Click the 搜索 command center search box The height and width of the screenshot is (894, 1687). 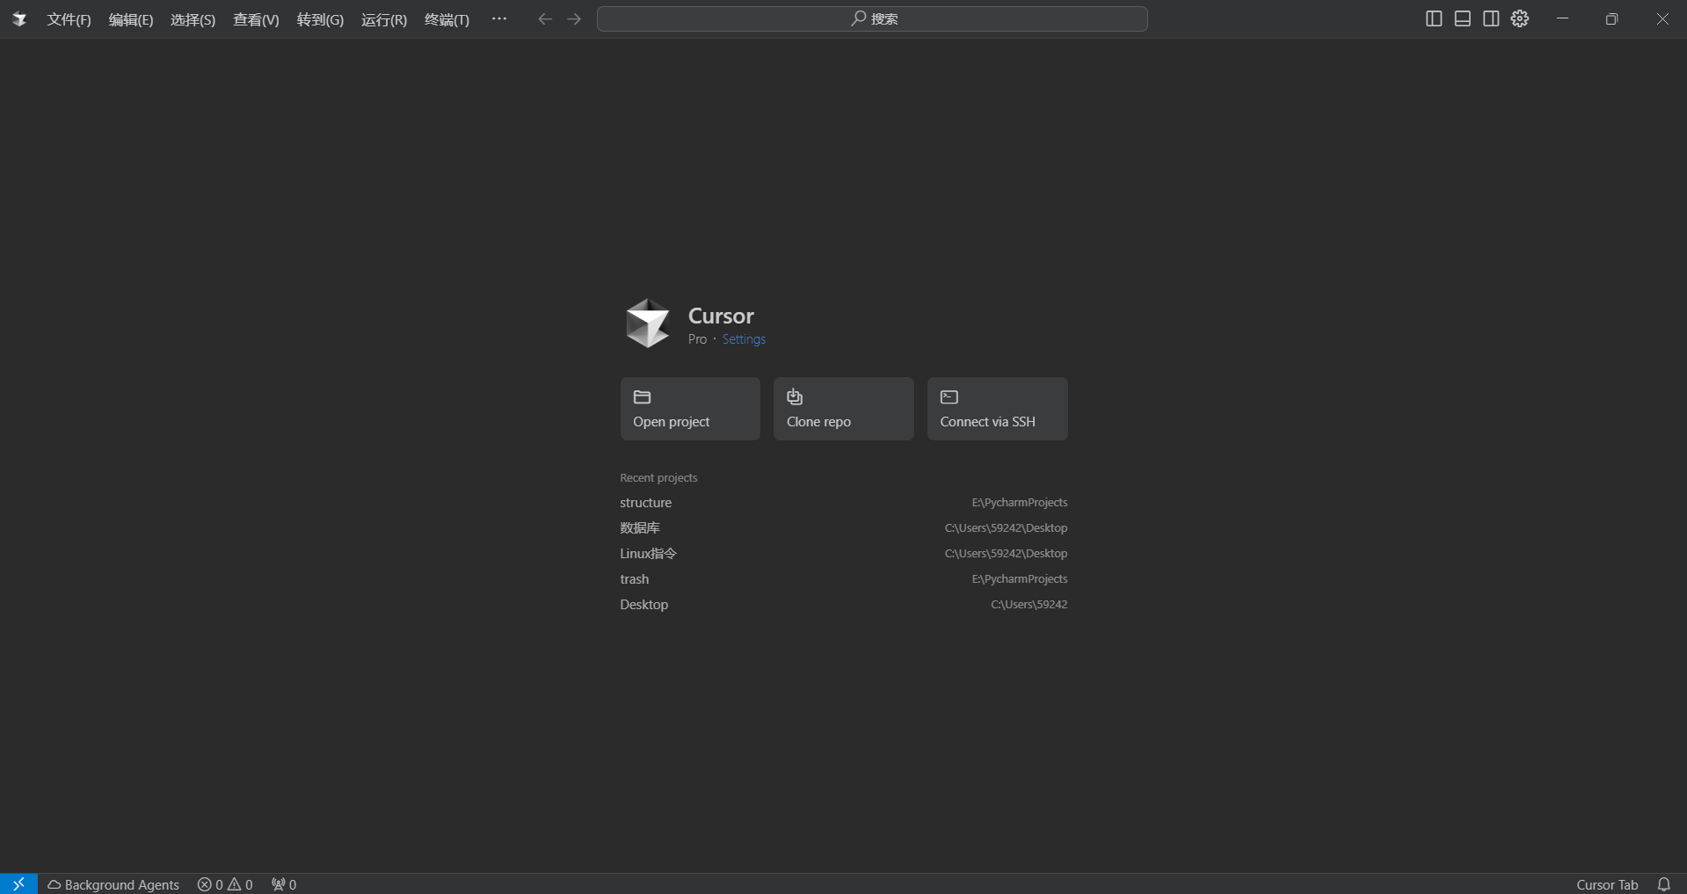pos(872,18)
